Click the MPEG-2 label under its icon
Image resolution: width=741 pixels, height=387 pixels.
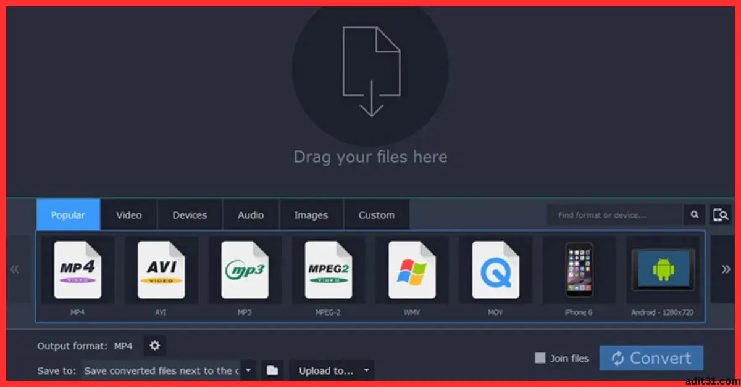point(329,312)
